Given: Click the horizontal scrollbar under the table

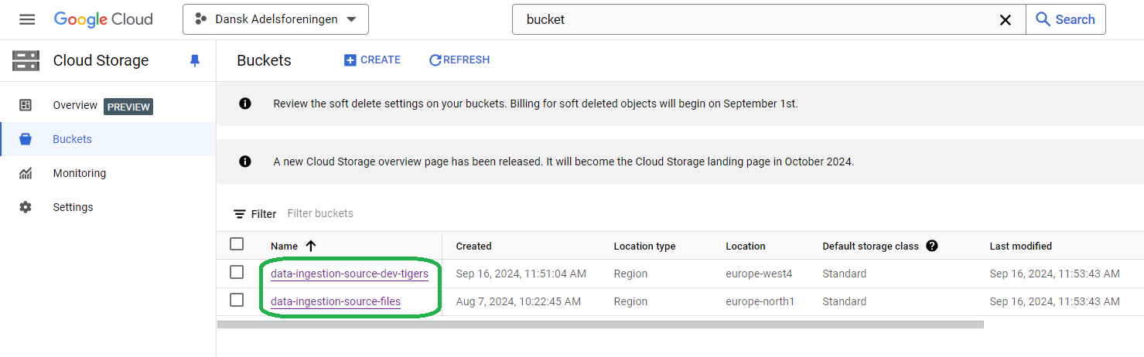Looking at the screenshot, I should point(600,325).
